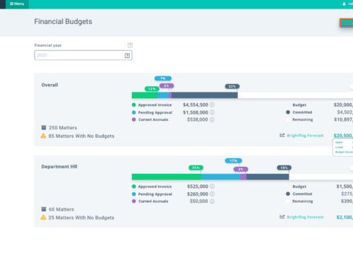Click the 17% pending marker on HR bar
The width and height of the screenshot is (353, 265).
click(x=234, y=160)
